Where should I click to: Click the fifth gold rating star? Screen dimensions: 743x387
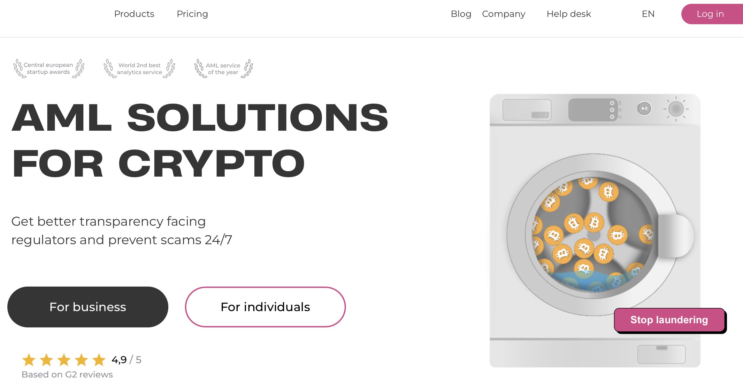(99, 360)
